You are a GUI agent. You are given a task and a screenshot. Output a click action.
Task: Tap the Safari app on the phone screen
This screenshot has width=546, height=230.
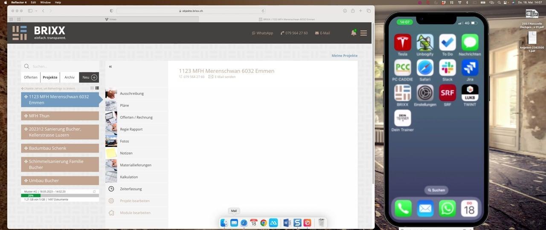[x=425, y=68]
